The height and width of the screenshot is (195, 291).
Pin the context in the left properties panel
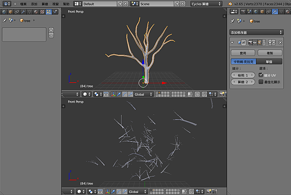(x=4, y=20)
